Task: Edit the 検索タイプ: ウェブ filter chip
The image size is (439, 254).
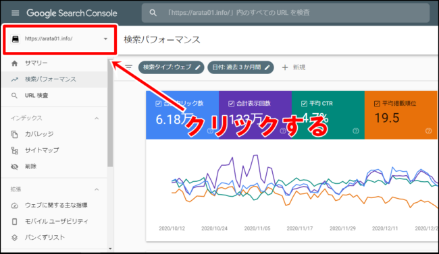Action: [x=171, y=67]
